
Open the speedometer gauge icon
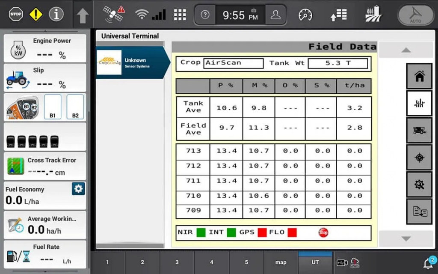click(305, 15)
